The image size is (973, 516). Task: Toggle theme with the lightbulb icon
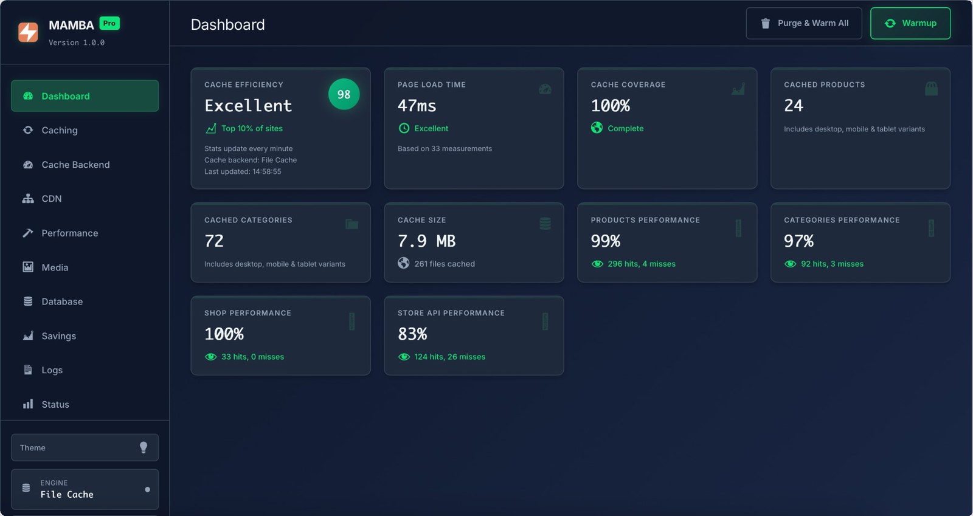144,447
